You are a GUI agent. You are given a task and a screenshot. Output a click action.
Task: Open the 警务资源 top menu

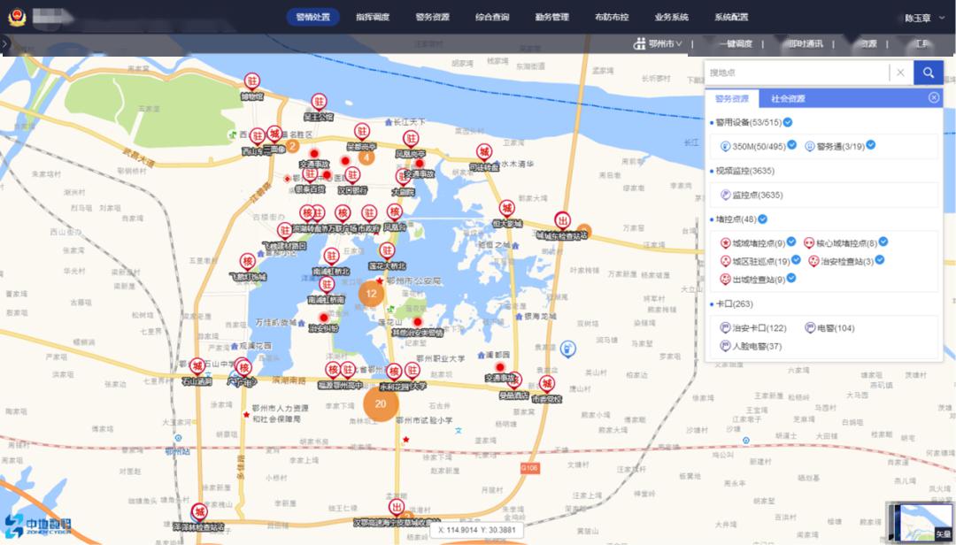coord(432,17)
